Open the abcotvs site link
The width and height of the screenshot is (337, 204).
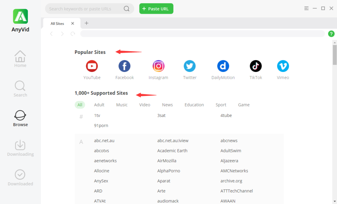click(x=101, y=150)
